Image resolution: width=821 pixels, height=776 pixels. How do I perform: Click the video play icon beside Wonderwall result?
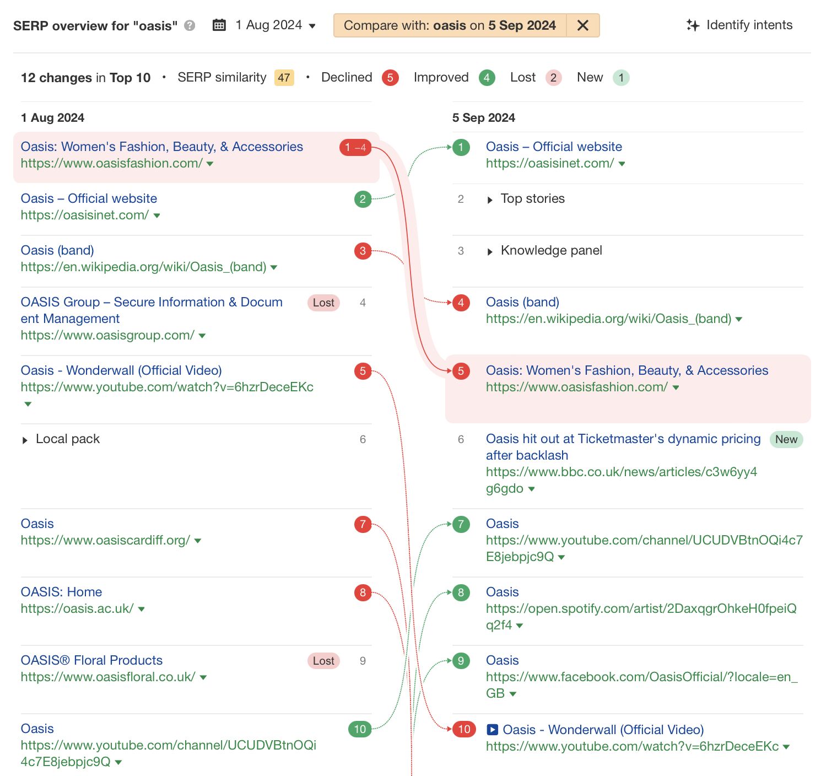(x=492, y=729)
